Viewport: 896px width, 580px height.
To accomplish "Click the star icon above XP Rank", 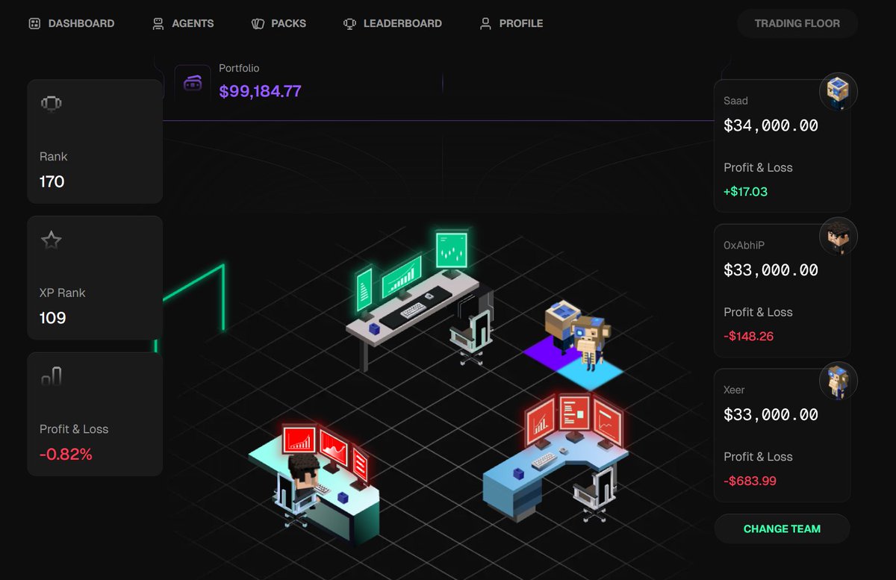I will click(51, 240).
